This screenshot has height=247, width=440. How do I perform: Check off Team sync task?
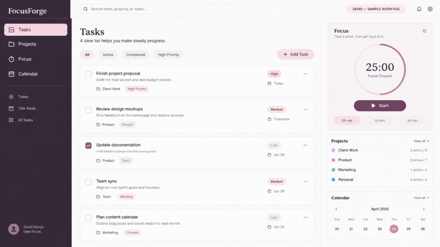(89, 182)
